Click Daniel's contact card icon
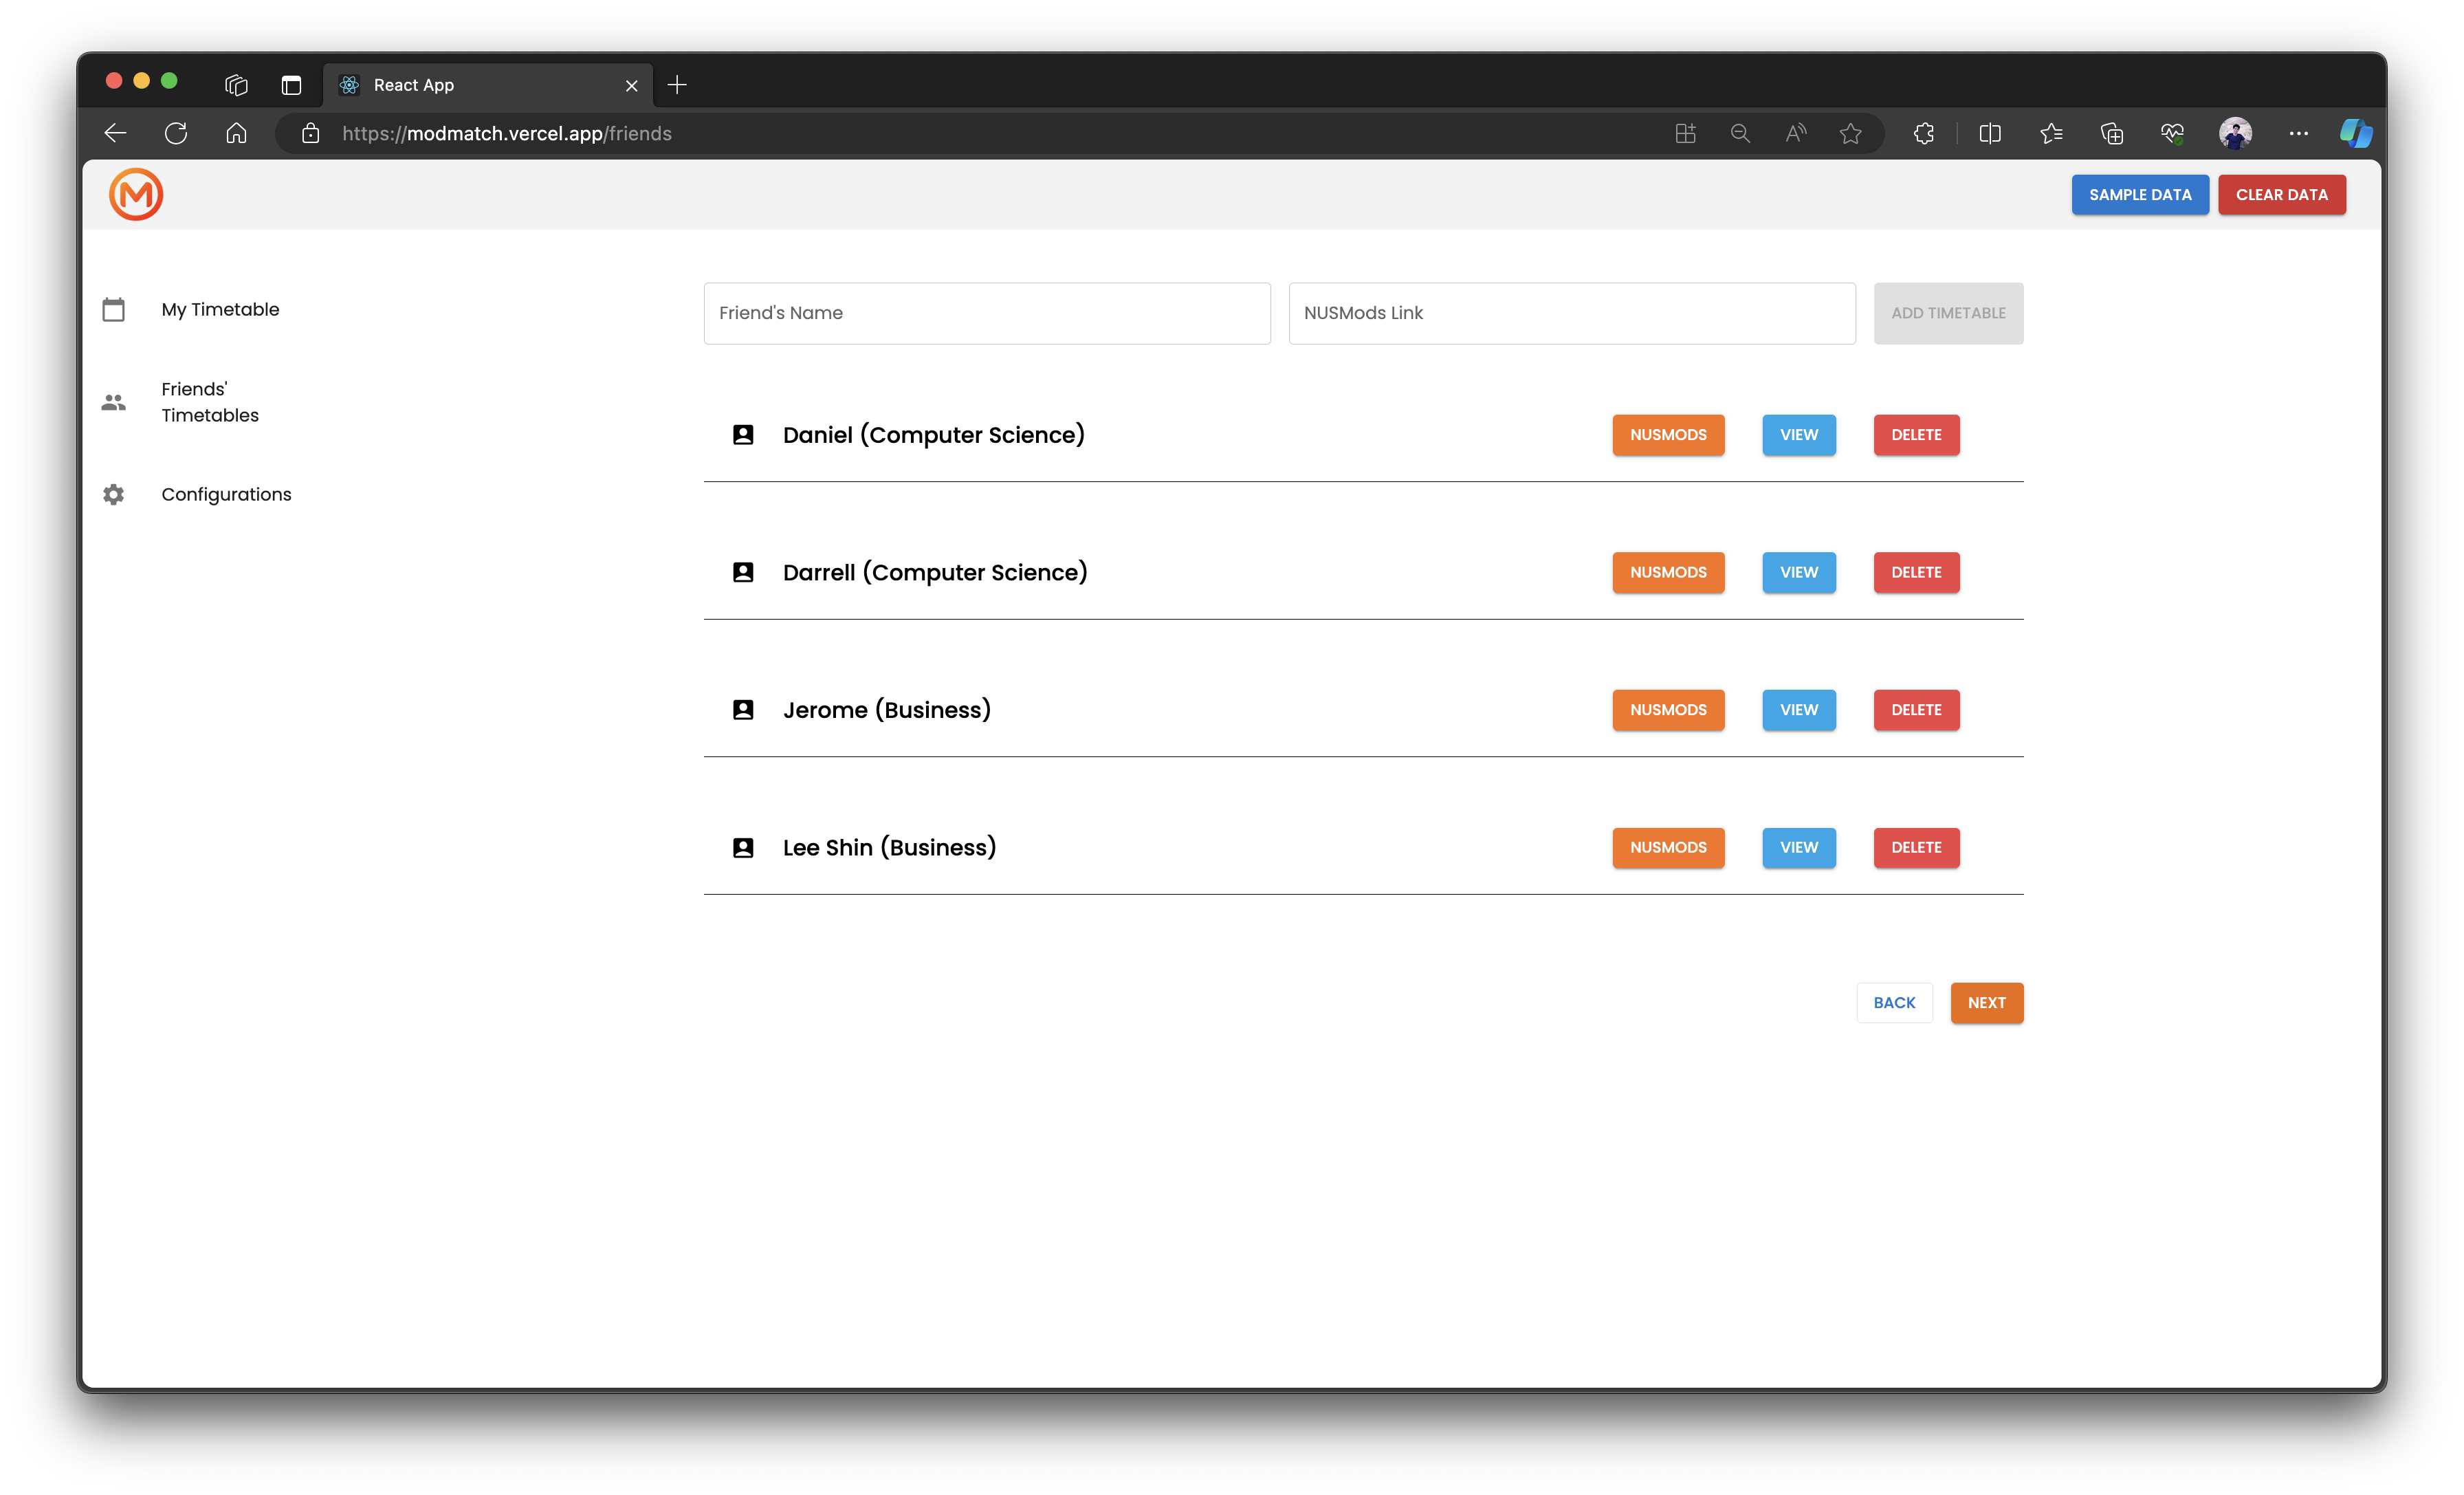2464x1495 pixels. pos(743,435)
